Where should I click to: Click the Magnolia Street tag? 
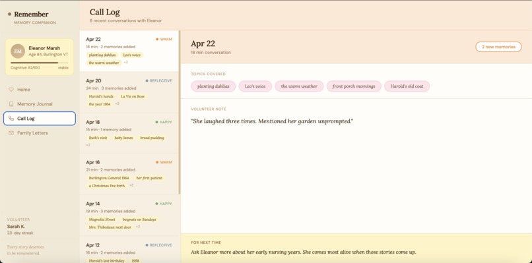pyautogui.click(x=102, y=219)
